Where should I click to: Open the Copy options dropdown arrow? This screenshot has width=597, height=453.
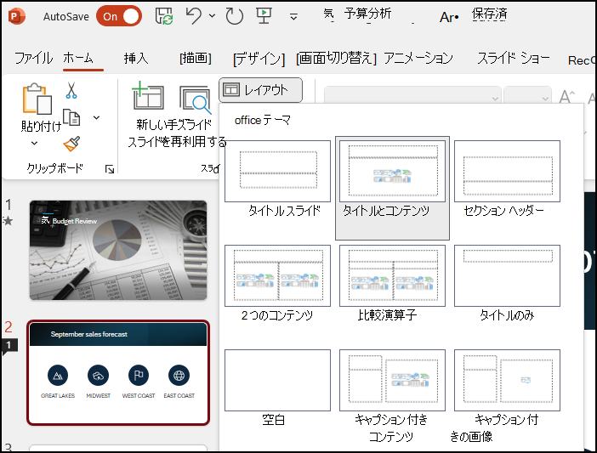coord(97,117)
